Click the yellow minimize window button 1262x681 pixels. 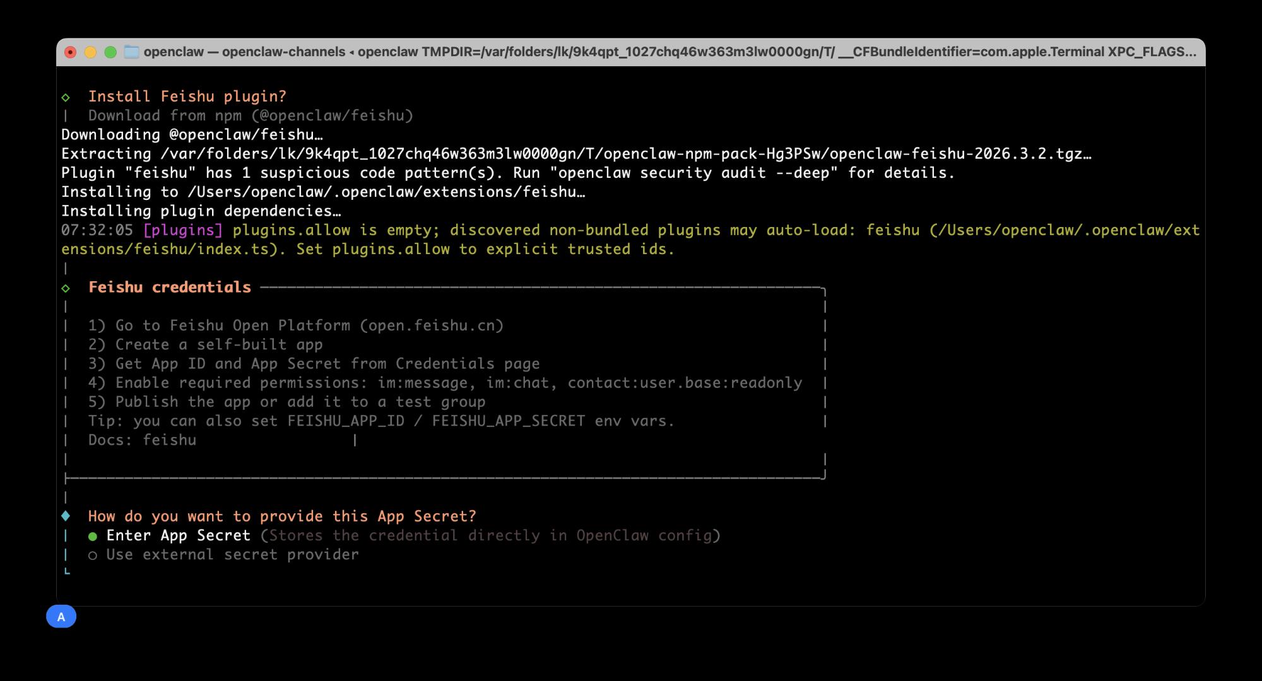click(x=90, y=52)
